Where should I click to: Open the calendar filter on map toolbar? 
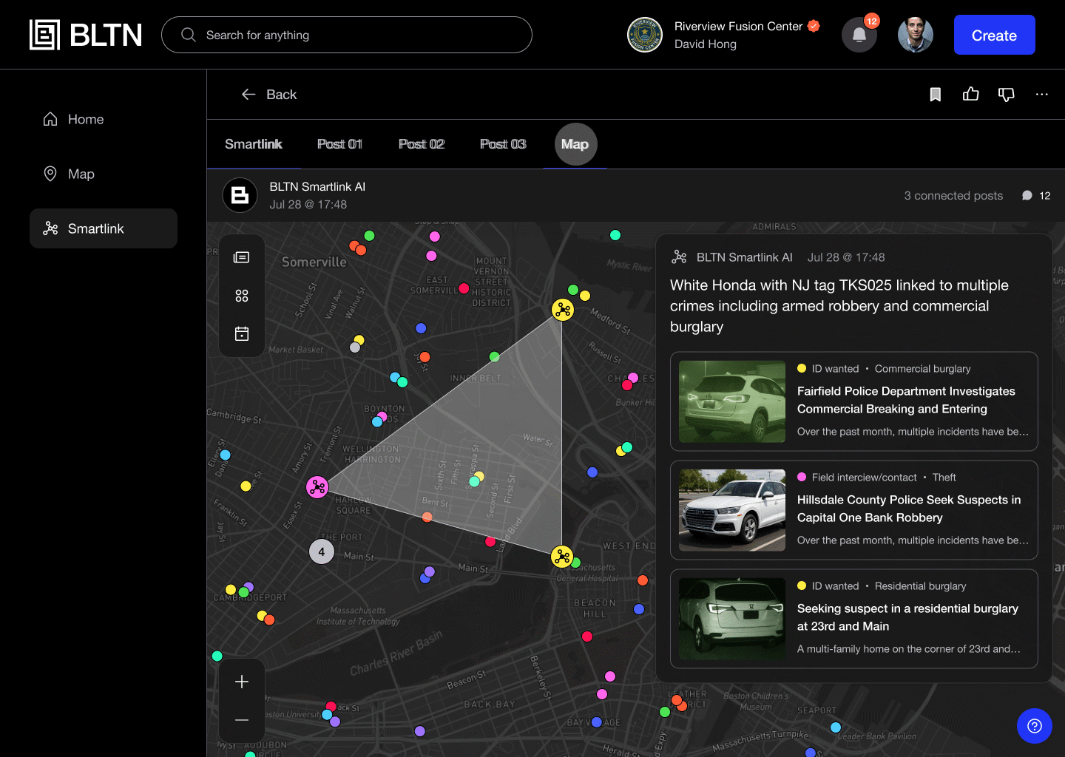(x=242, y=334)
